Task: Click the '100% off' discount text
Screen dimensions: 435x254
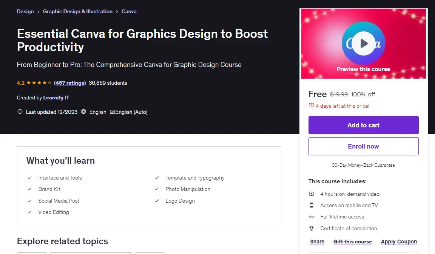Action: tap(362, 94)
